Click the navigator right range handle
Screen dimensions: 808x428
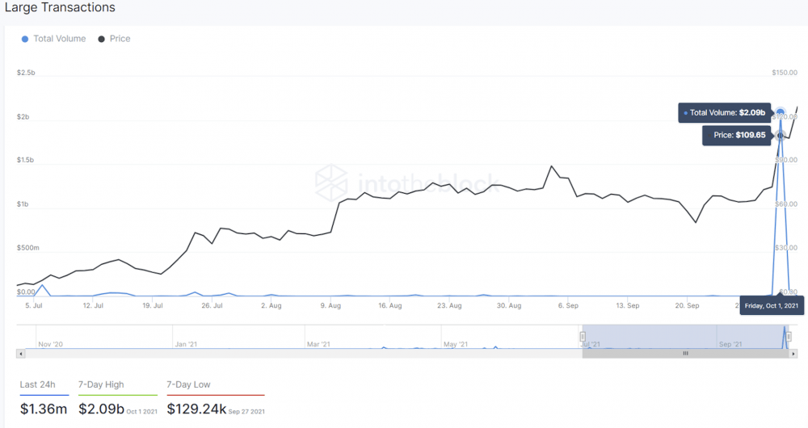click(790, 336)
